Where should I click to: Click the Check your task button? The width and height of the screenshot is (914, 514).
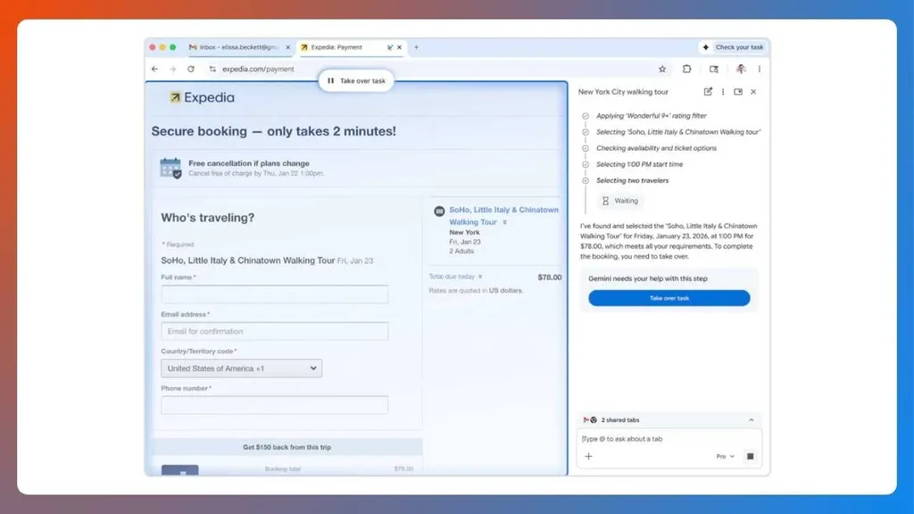[x=734, y=47]
